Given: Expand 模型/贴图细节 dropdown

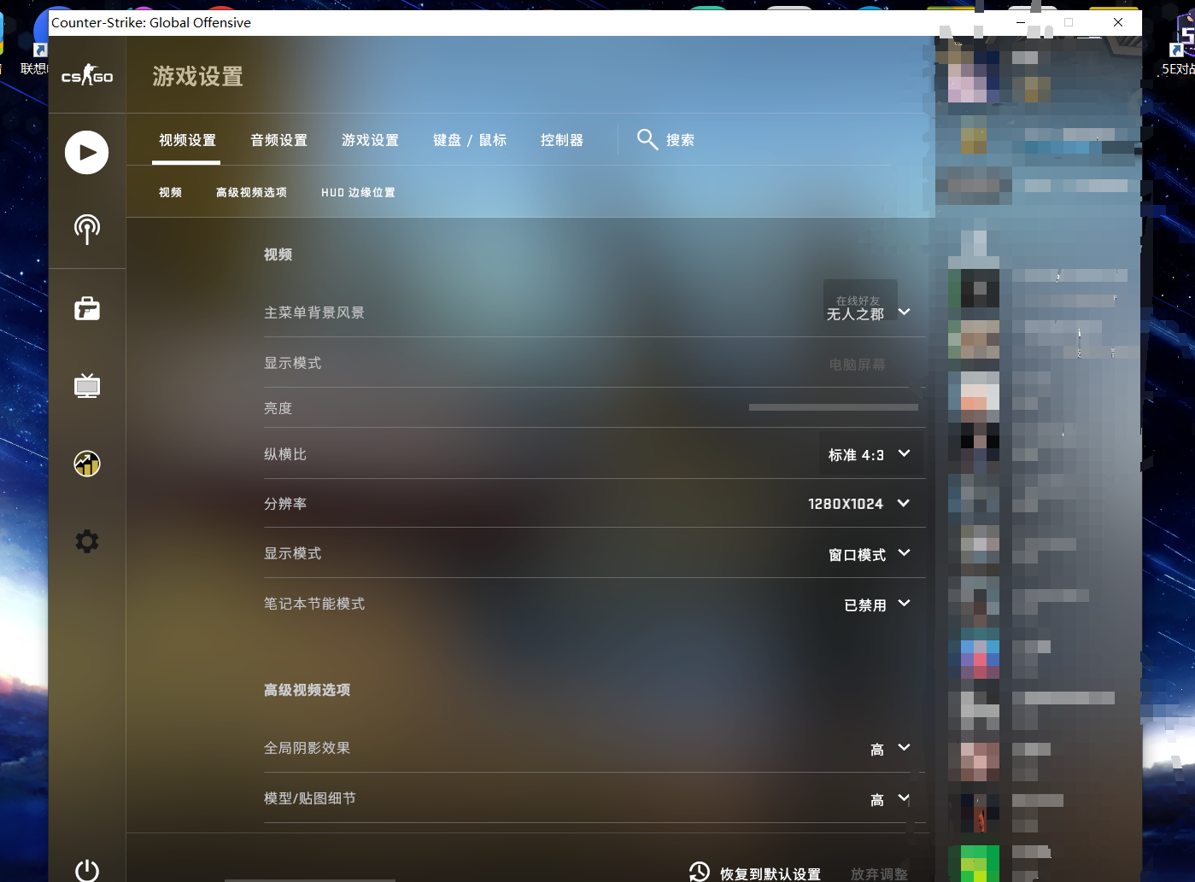Looking at the screenshot, I should (x=890, y=799).
